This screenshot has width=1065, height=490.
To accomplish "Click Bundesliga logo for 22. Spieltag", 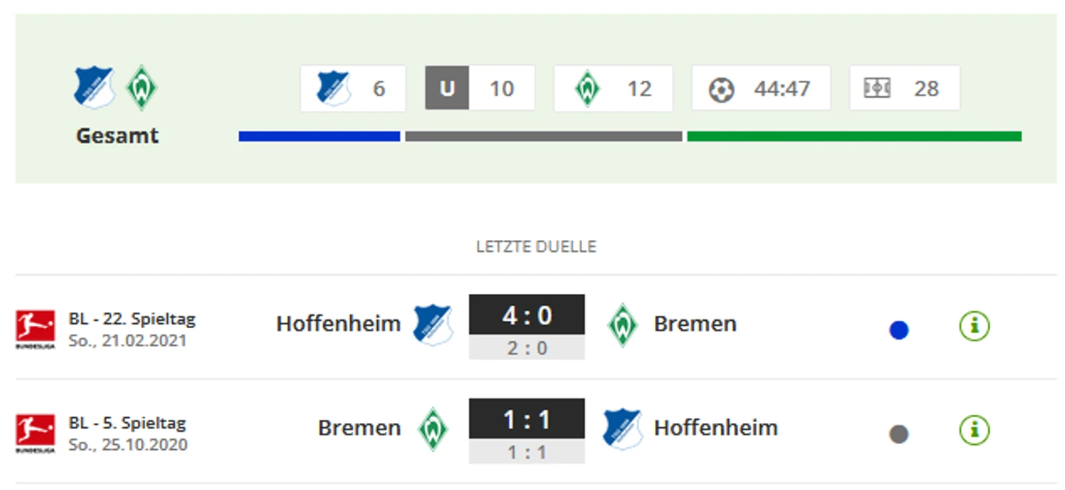I will click(35, 329).
